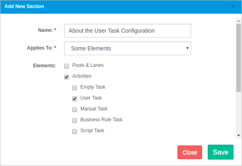
Task: Save the new section
Action: point(221,152)
